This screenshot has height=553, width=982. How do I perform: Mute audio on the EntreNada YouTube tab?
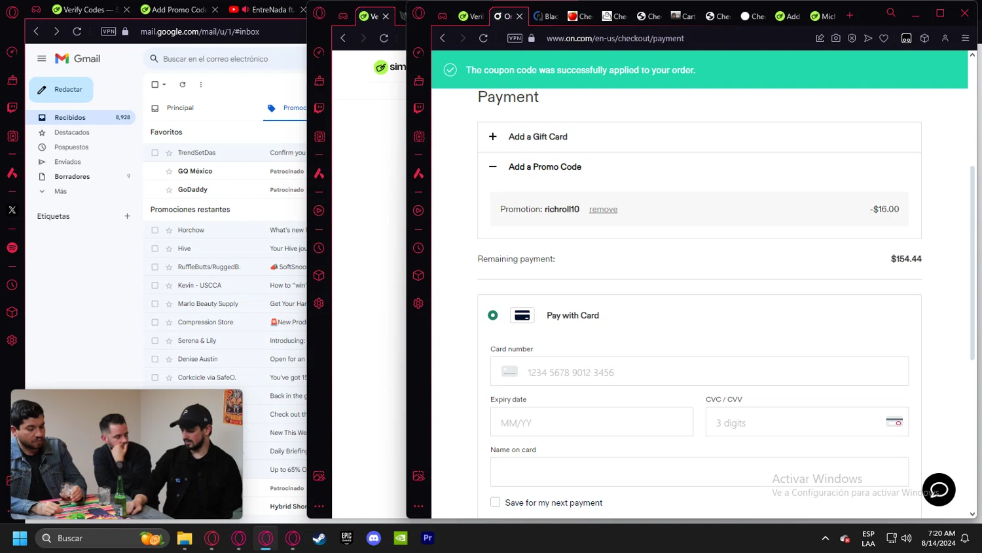(245, 10)
